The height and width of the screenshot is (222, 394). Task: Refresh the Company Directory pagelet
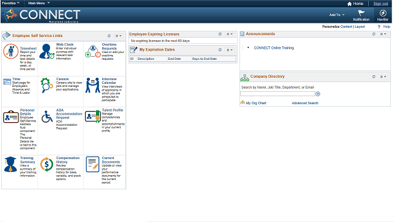[374, 76]
